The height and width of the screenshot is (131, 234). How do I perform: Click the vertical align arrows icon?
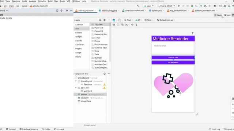(136, 25)
